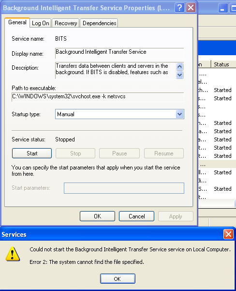
Task: Click Cancel in the properties dialog
Action: 137,216
